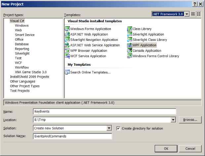Select Test Projects node
Screen dimensions: 205x156
pos(20,91)
